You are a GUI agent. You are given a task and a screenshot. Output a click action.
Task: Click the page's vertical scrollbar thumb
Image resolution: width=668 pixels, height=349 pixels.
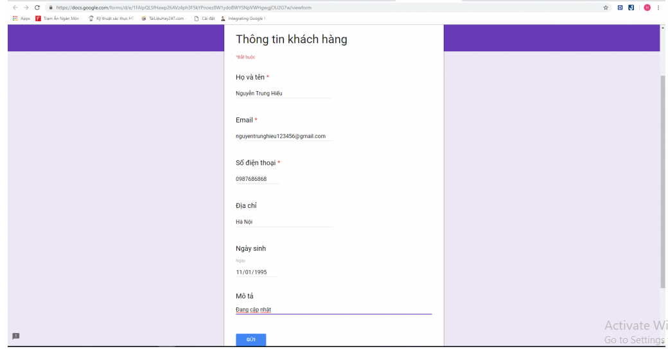point(662,180)
